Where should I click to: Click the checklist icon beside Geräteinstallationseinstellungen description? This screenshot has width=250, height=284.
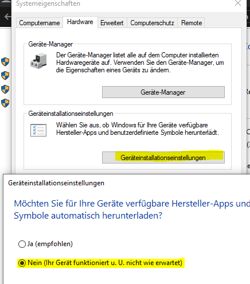pos(38,130)
